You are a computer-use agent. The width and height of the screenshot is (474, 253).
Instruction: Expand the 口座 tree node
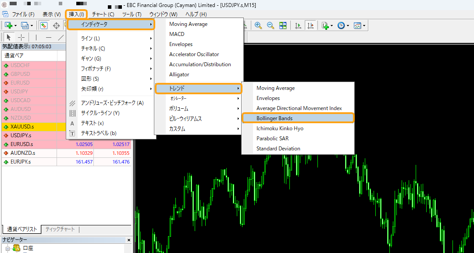[x=8, y=249]
